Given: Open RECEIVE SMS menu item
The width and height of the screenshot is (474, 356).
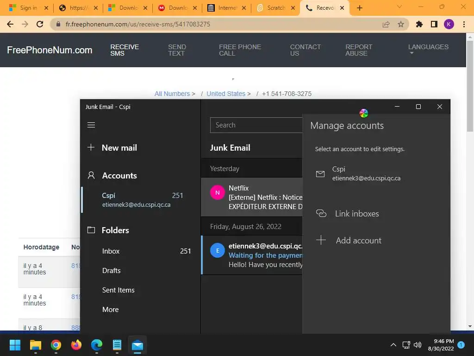Looking at the screenshot, I should tap(125, 50).
